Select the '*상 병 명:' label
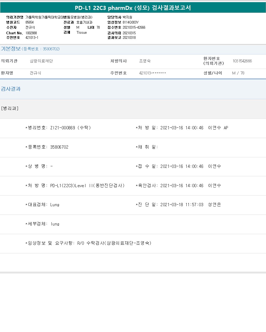Viewport: 266px width, 332px height. point(36,166)
